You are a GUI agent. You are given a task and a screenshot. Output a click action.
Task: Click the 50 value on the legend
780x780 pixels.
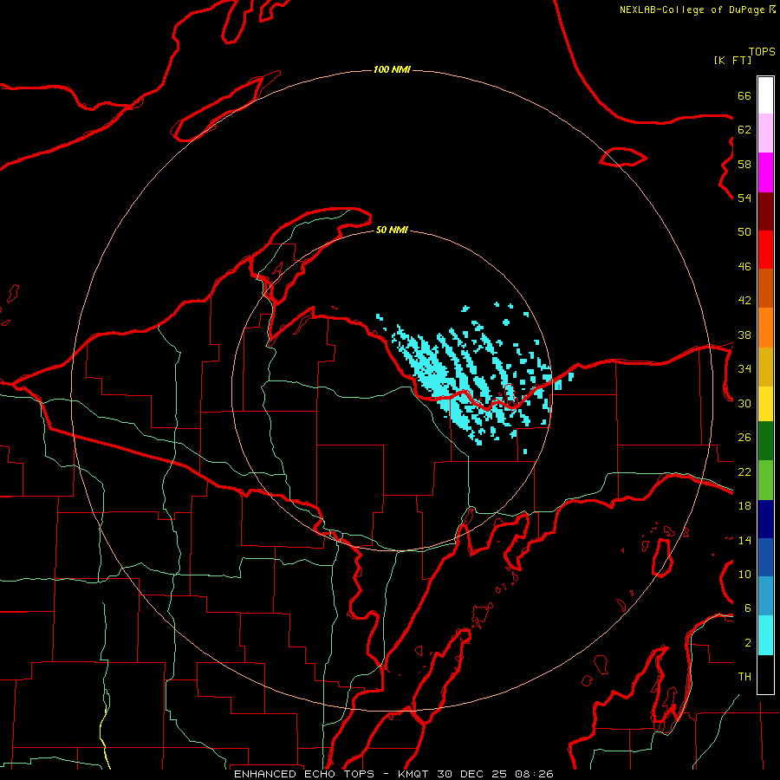(x=744, y=232)
